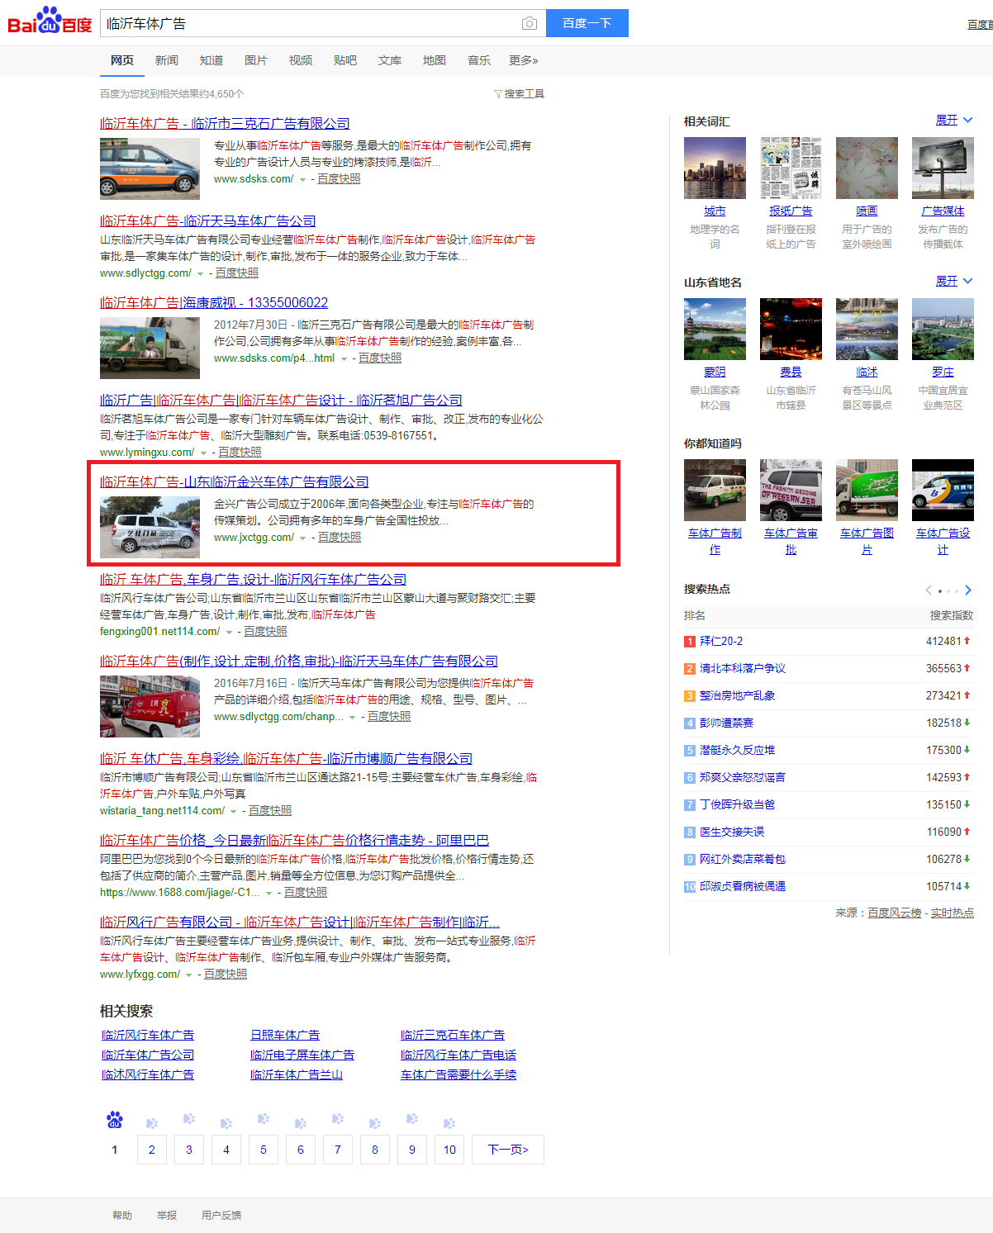Switch to the 图片 tab

[255, 59]
